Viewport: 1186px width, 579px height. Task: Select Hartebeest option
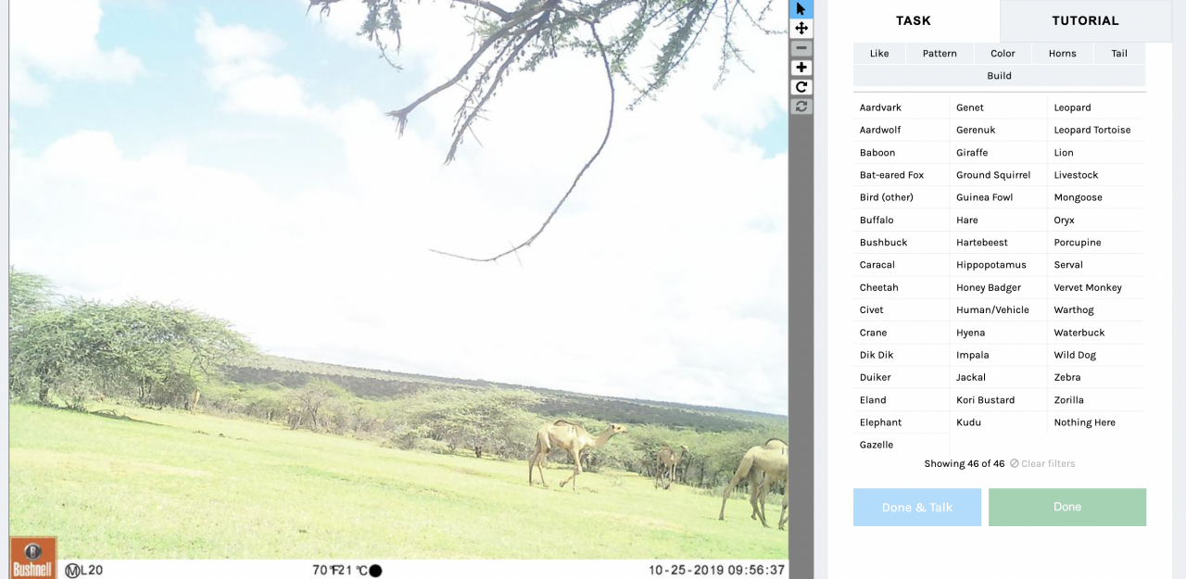click(999, 243)
